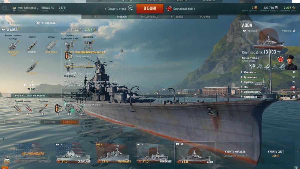Screen dimensions: 300x169
Task: Switch to the РАЗВИТИЕ tab
Action: coord(177,17)
